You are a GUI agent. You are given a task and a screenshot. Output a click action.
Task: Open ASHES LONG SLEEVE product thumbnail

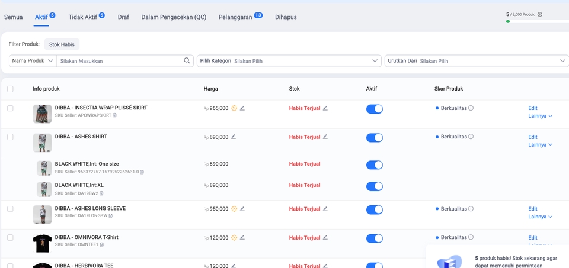[x=42, y=215]
